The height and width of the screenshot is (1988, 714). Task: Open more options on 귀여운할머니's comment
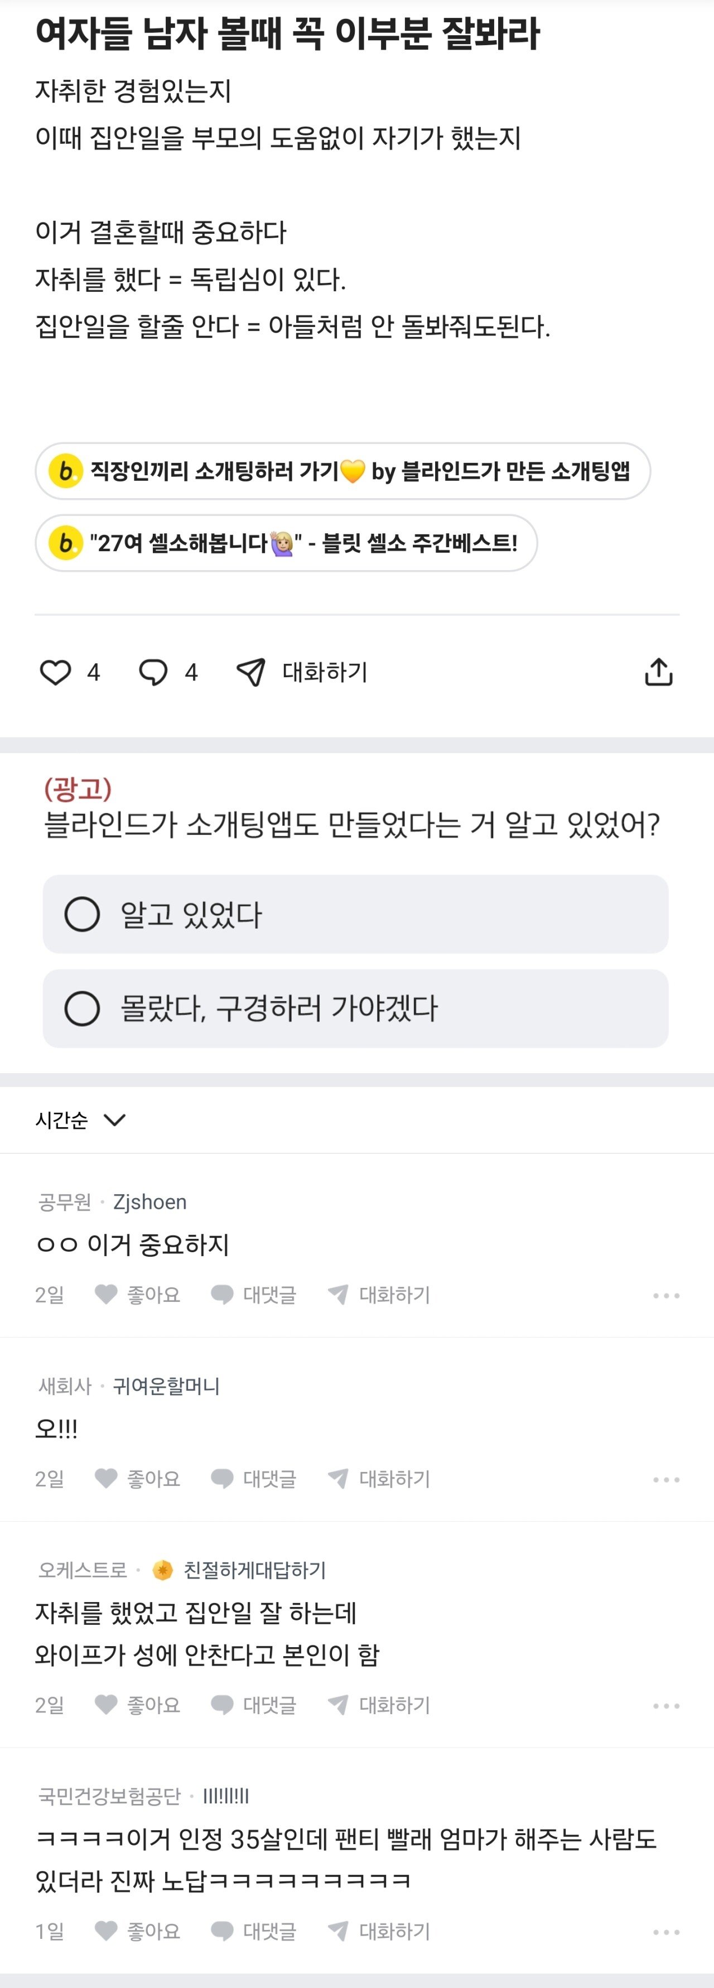click(665, 1479)
